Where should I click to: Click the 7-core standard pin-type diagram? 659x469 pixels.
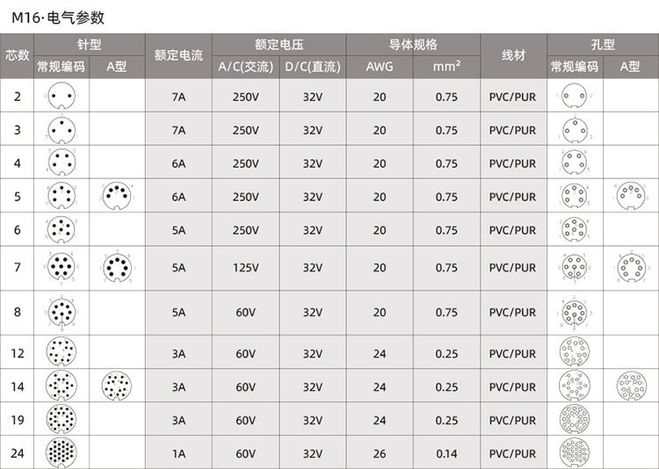(60, 267)
